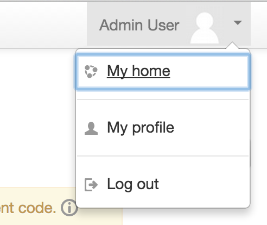Image resolution: width=267 pixels, height=225 pixels.
Task: Click the info icon after "code."
Action: click(x=69, y=208)
